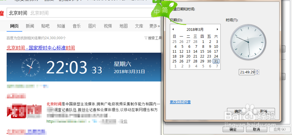Toggle the 中 input method indicator
The height and width of the screenshot is (135, 292).
[x=157, y=12]
